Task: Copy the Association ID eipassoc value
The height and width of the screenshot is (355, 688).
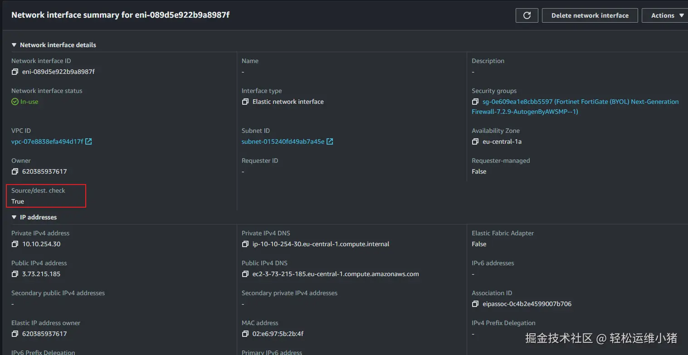Action: [x=475, y=304]
